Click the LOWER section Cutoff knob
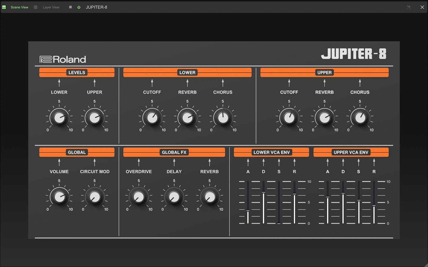This screenshot has width=428, height=267. (x=152, y=118)
